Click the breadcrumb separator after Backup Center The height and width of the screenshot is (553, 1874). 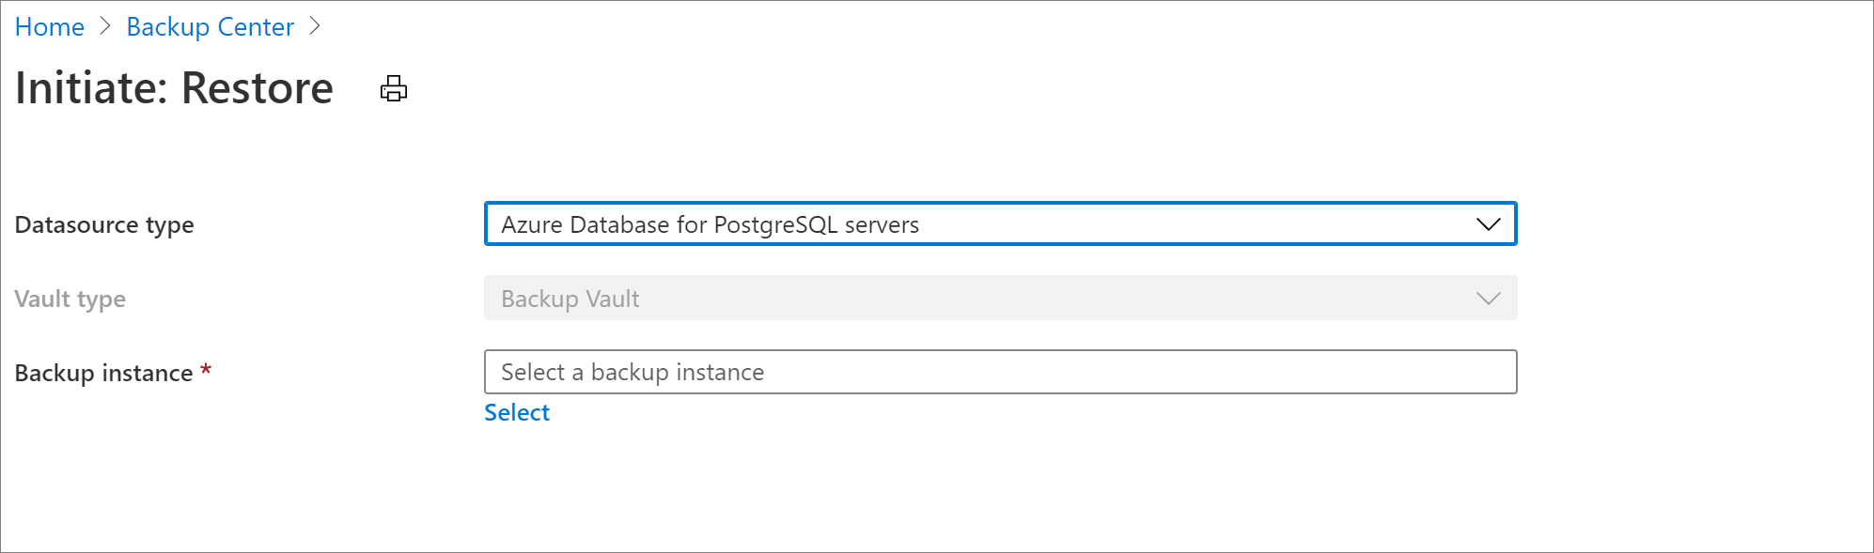pyautogui.click(x=317, y=26)
